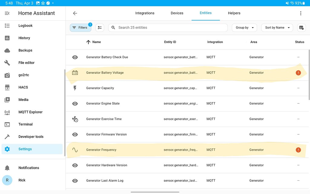Enter selection mode with the checklist icon
310x194 pixels.
pos(100,27)
